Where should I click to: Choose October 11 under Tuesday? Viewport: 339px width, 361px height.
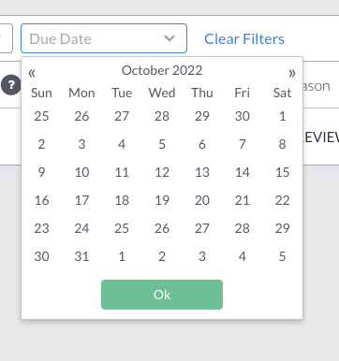122,172
